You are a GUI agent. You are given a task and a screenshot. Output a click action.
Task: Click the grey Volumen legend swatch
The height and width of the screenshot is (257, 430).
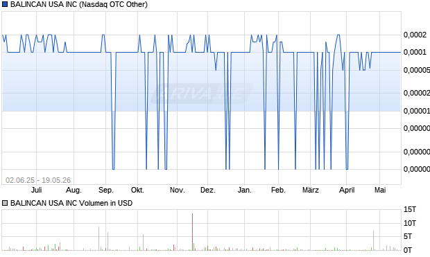pos(5,203)
